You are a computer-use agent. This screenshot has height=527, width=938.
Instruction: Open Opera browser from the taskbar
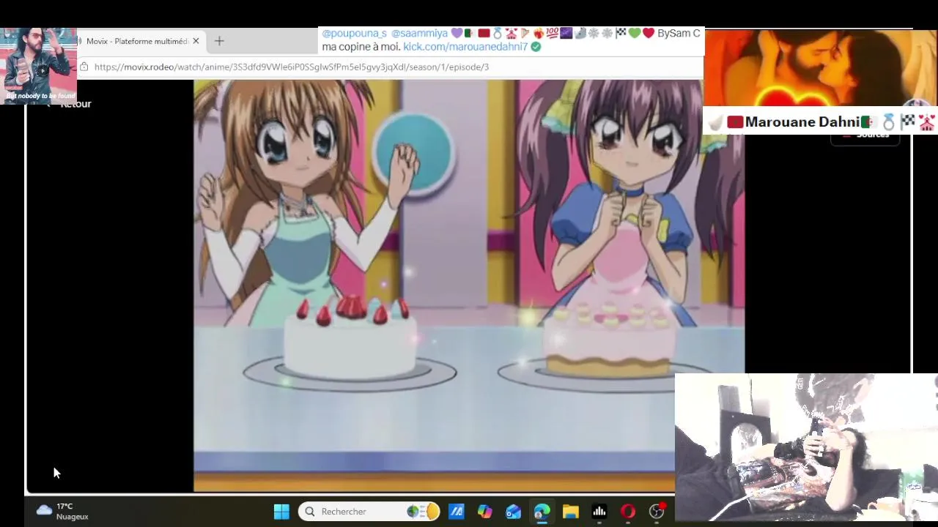tap(628, 512)
